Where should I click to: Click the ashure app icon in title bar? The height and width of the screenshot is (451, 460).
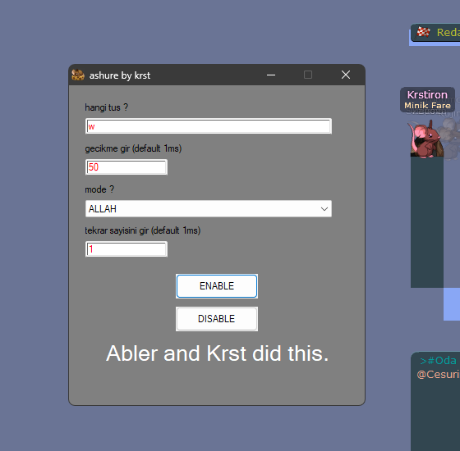click(78, 75)
